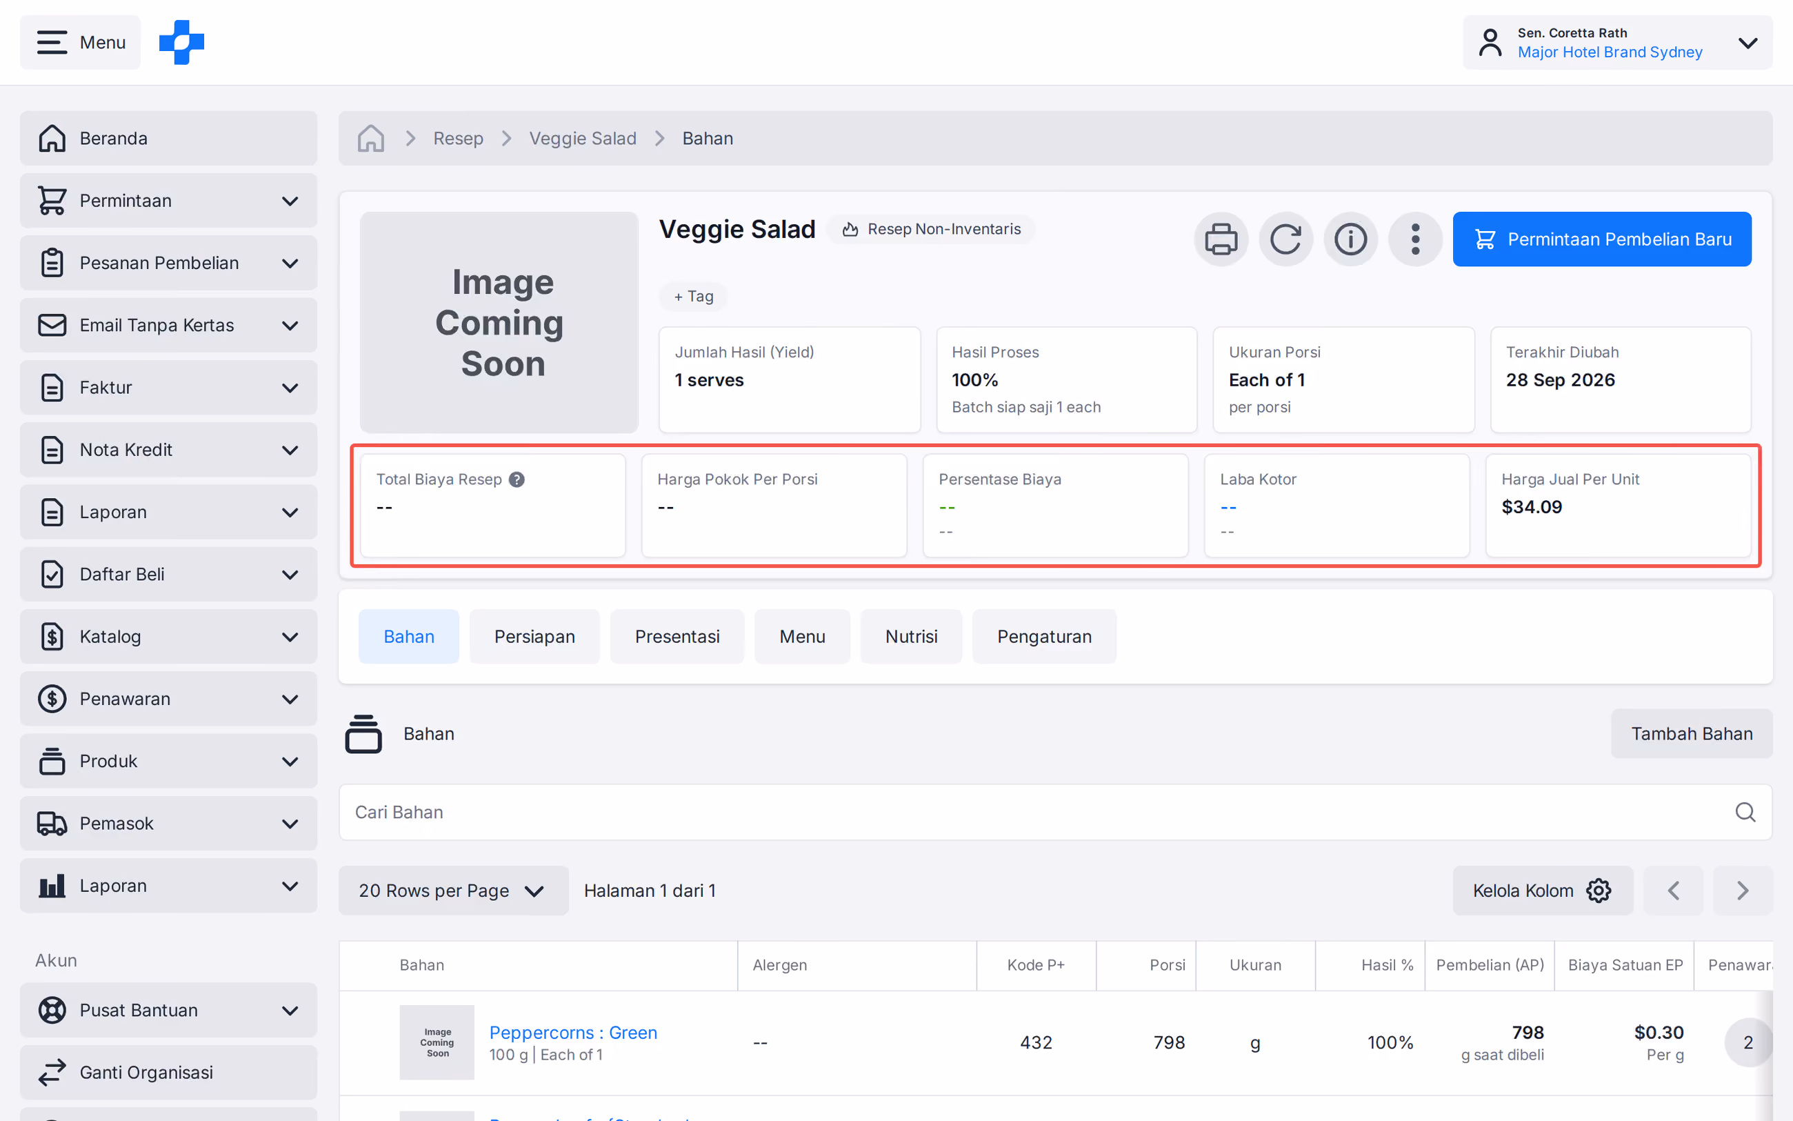
Task: Expand the Nota Kredit menu
Action: (168, 449)
